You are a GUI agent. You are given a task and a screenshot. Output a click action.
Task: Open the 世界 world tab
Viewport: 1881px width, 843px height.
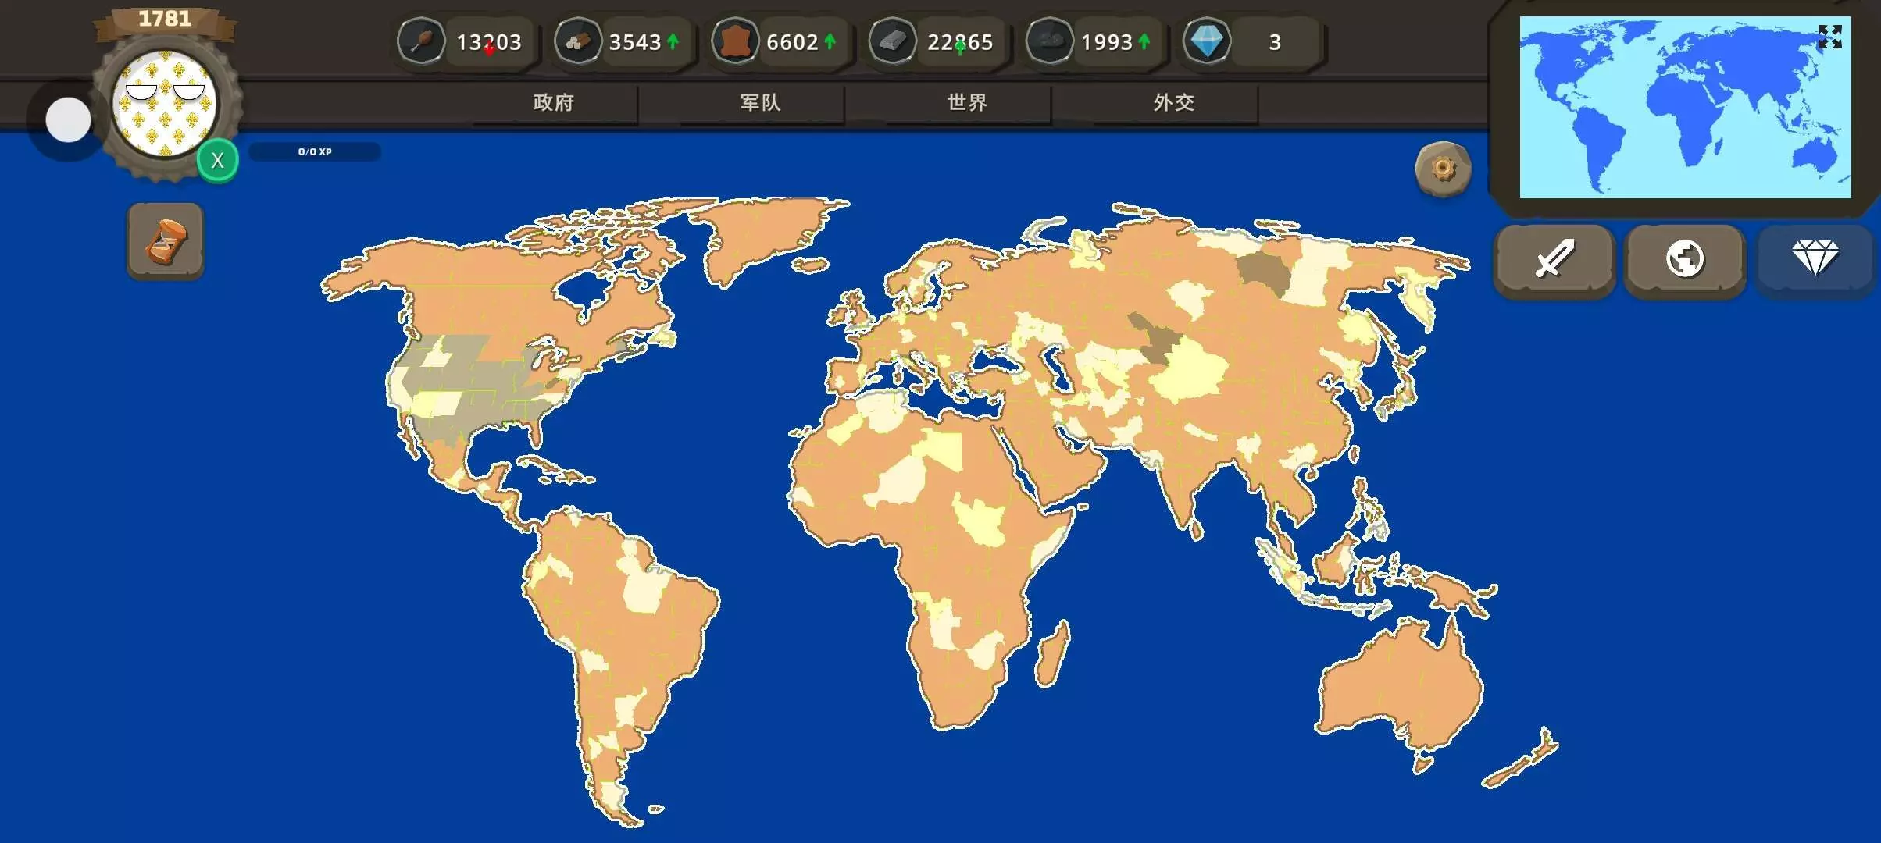pos(967,102)
